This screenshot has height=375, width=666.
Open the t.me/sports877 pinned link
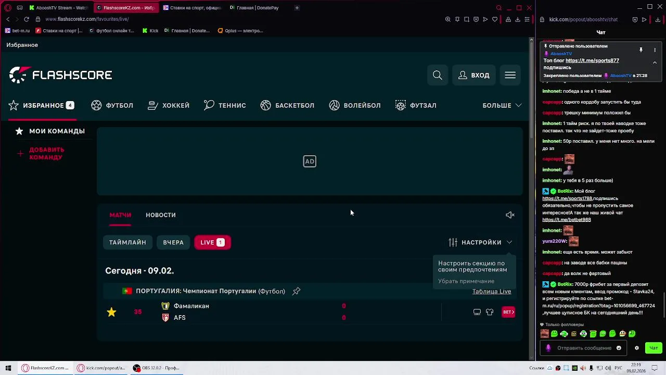(x=592, y=60)
